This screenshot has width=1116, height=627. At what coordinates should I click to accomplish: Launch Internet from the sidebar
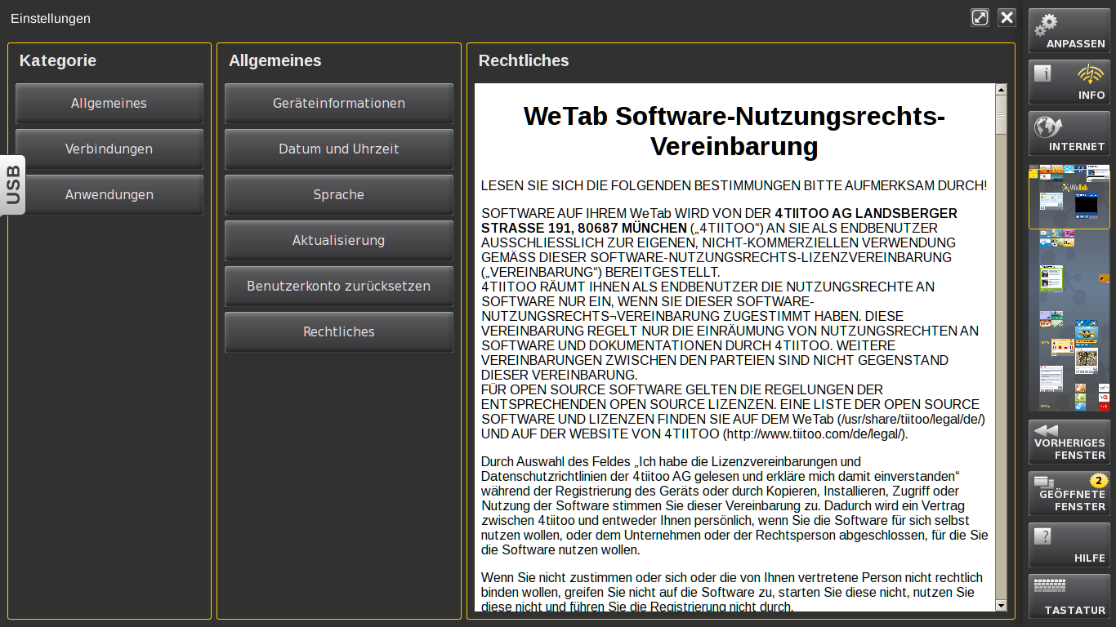(x=1069, y=133)
